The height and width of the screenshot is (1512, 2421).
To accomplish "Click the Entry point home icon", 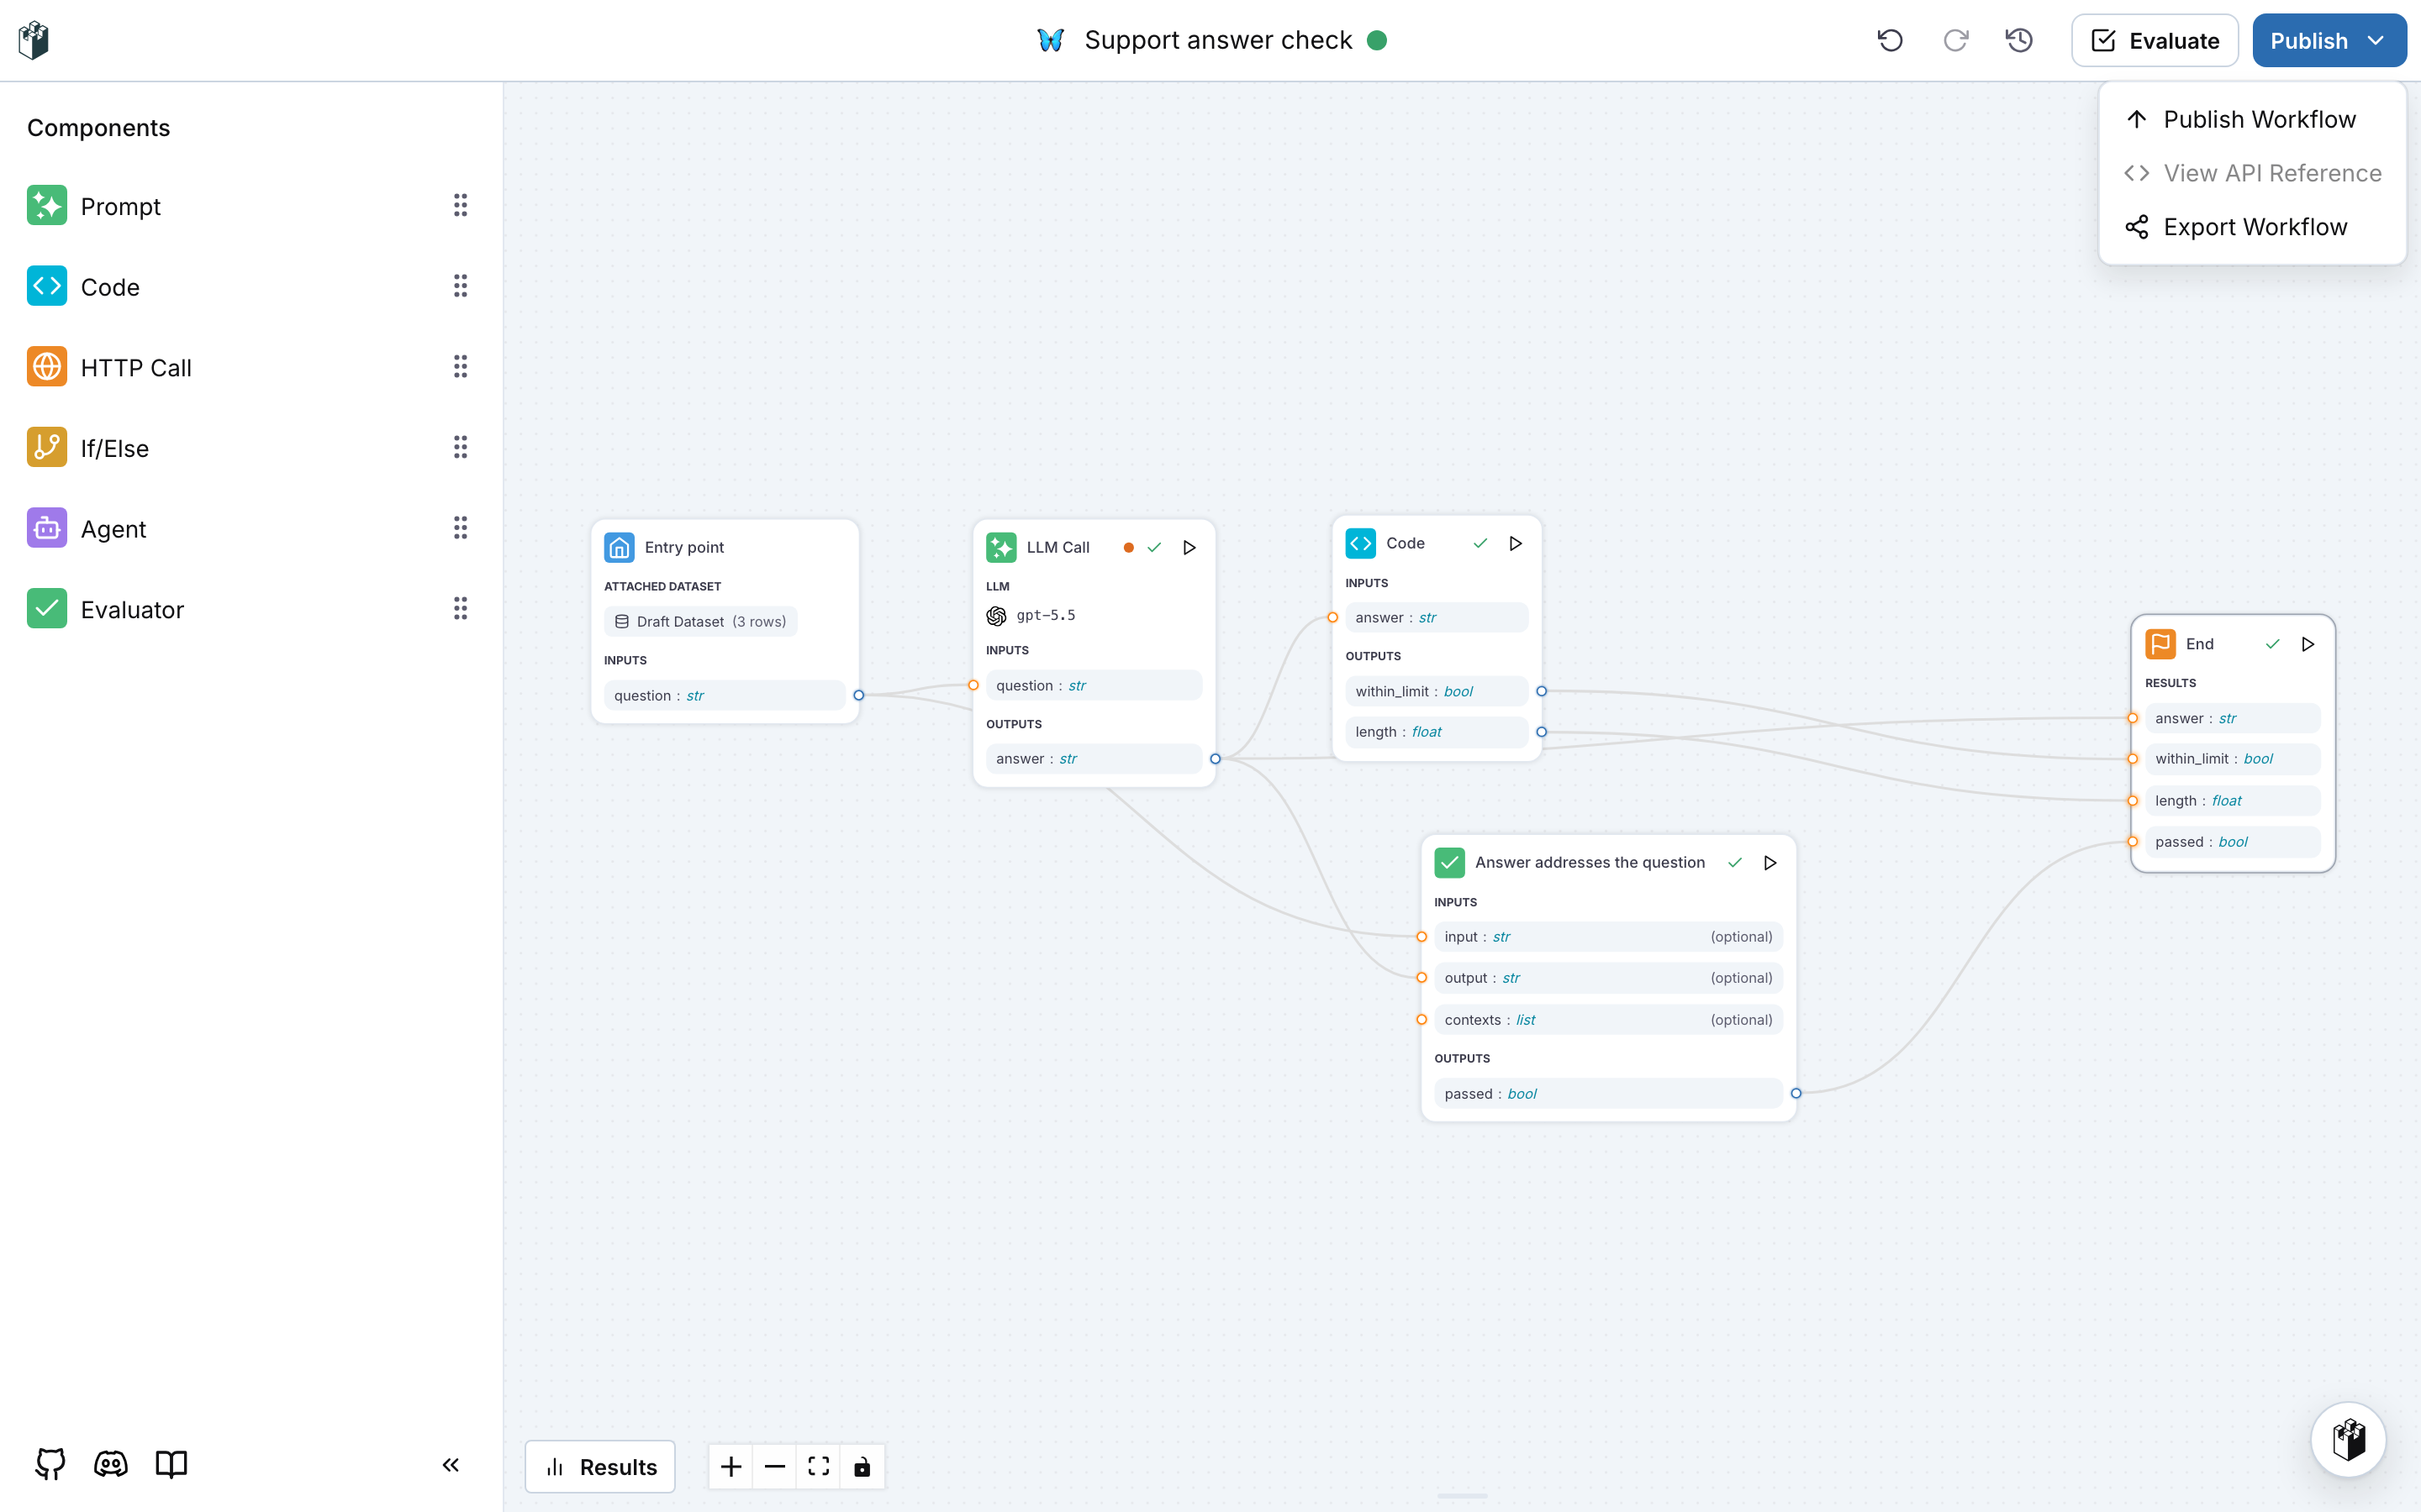I will pos(620,547).
